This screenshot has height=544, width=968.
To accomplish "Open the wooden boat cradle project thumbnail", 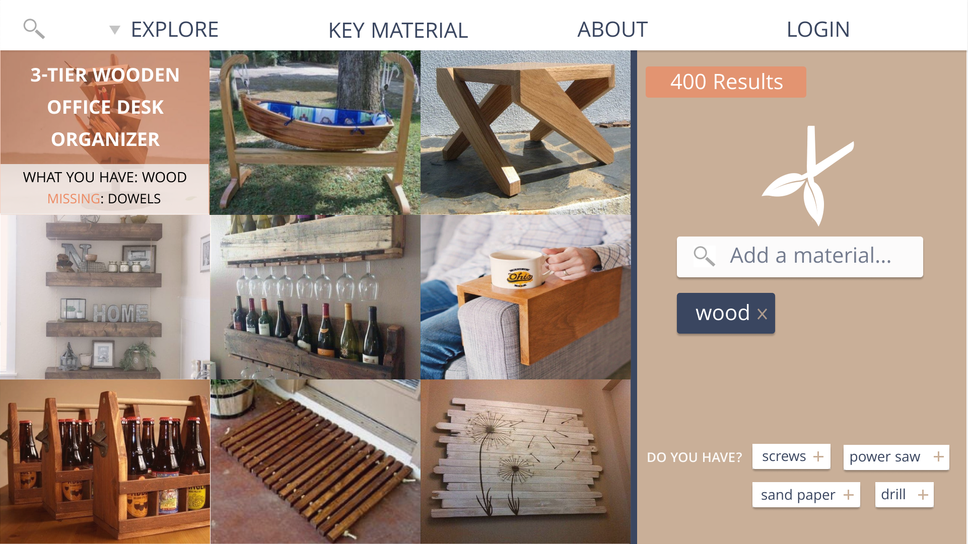I will (315, 132).
